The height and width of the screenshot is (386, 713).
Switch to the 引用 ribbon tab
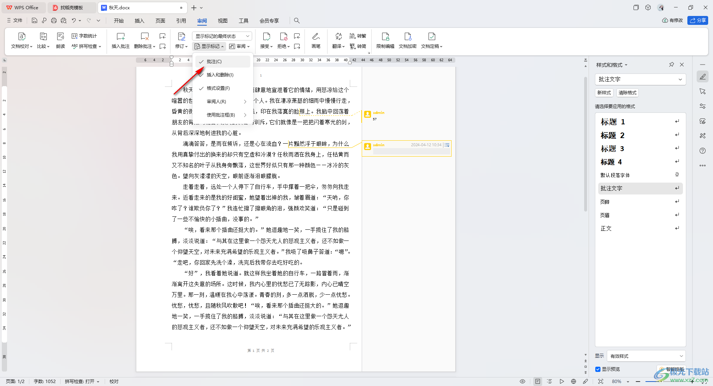(x=181, y=21)
